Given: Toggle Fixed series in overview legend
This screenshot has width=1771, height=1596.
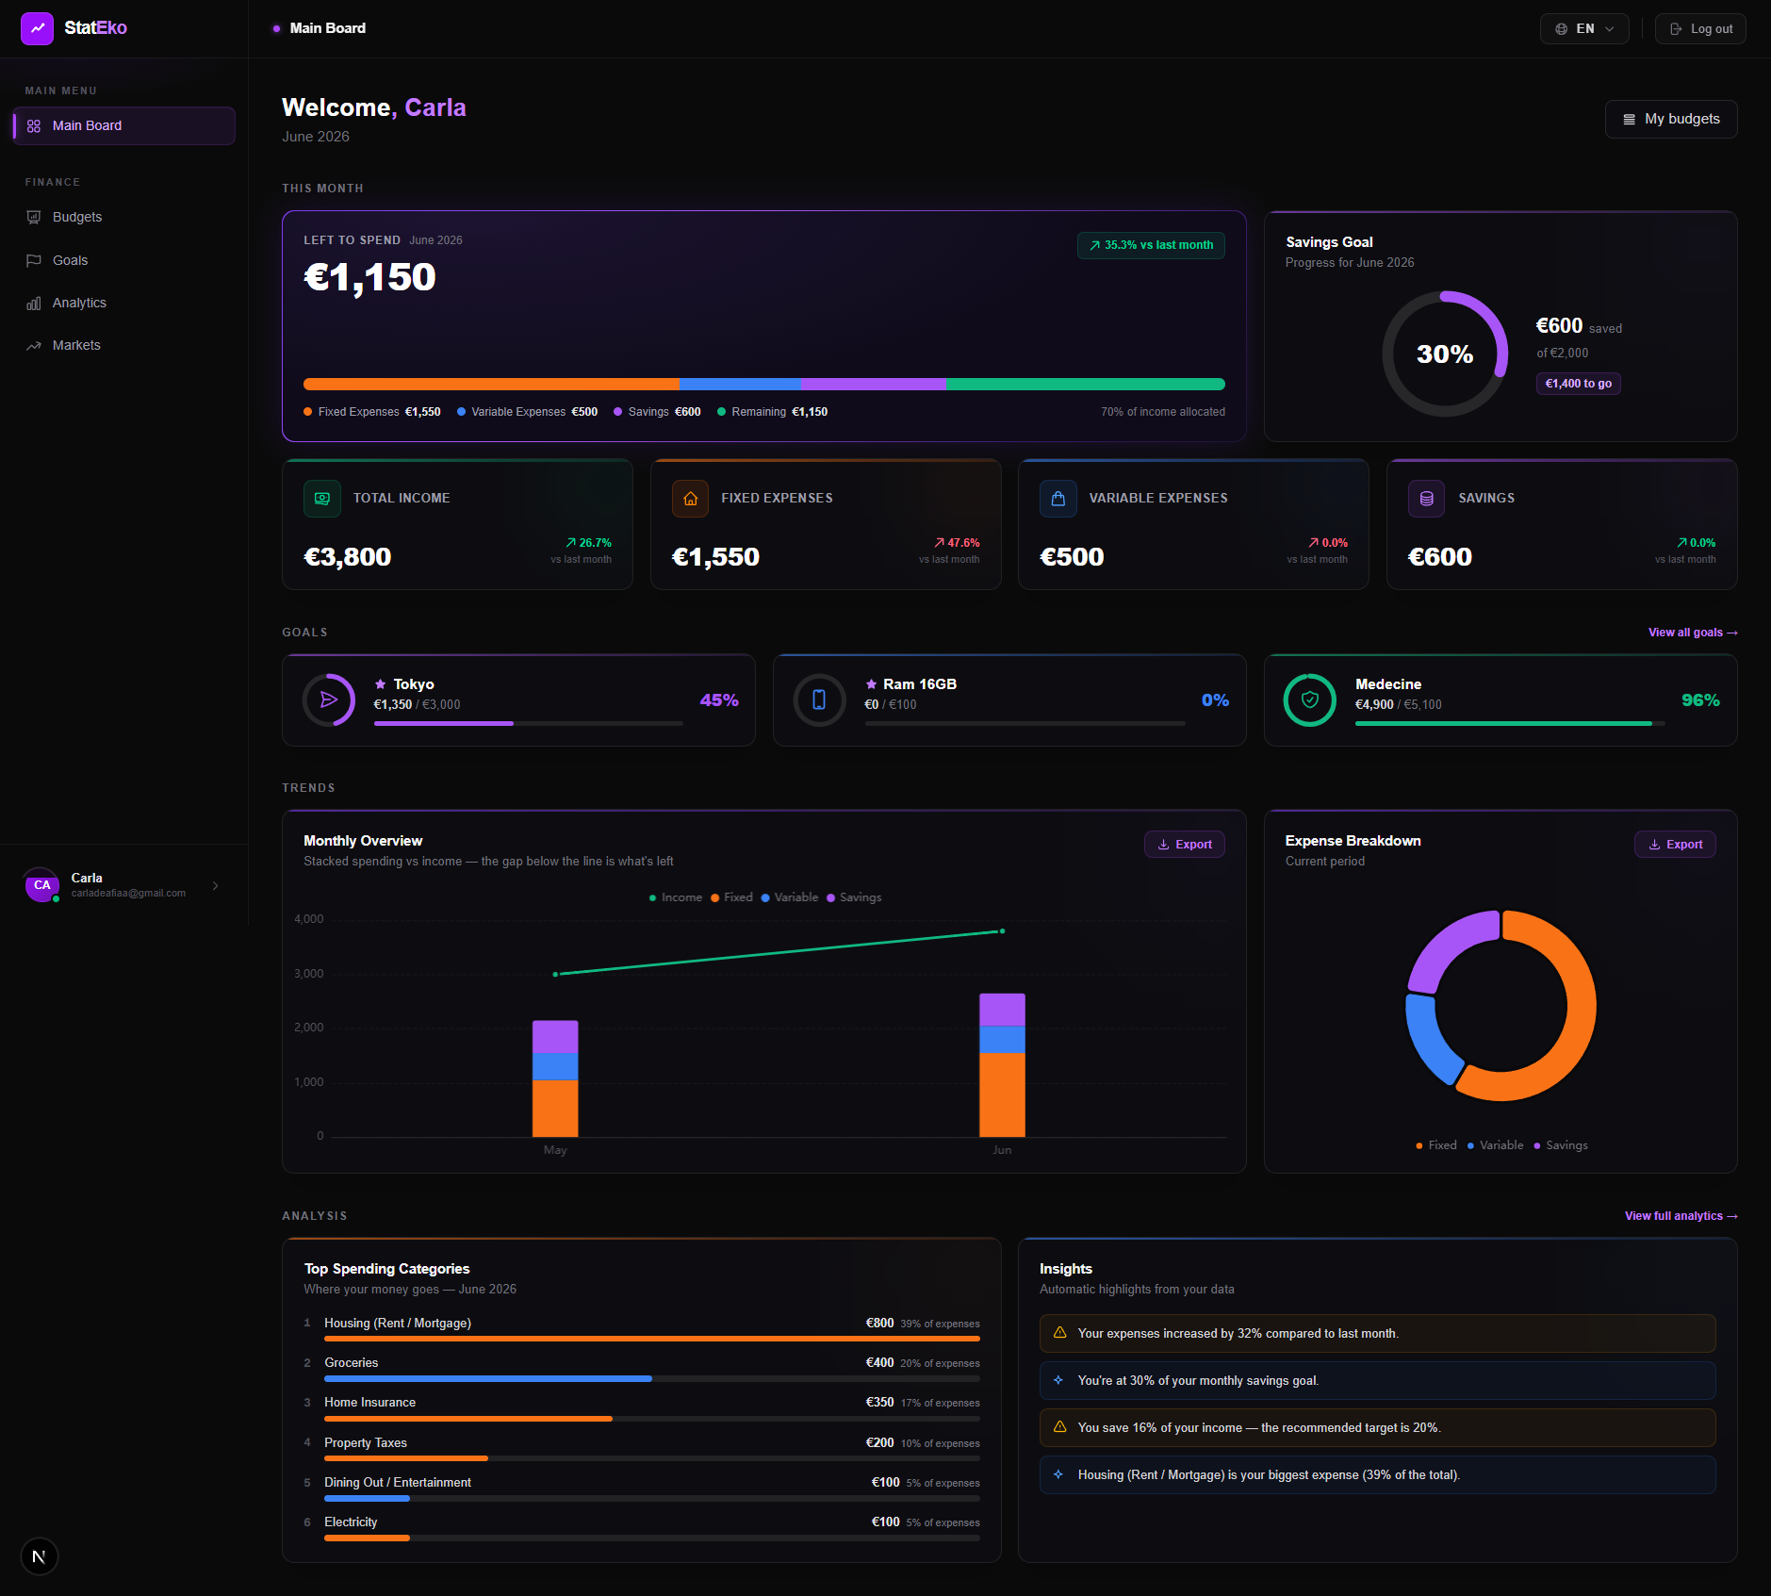Looking at the screenshot, I should (x=732, y=897).
